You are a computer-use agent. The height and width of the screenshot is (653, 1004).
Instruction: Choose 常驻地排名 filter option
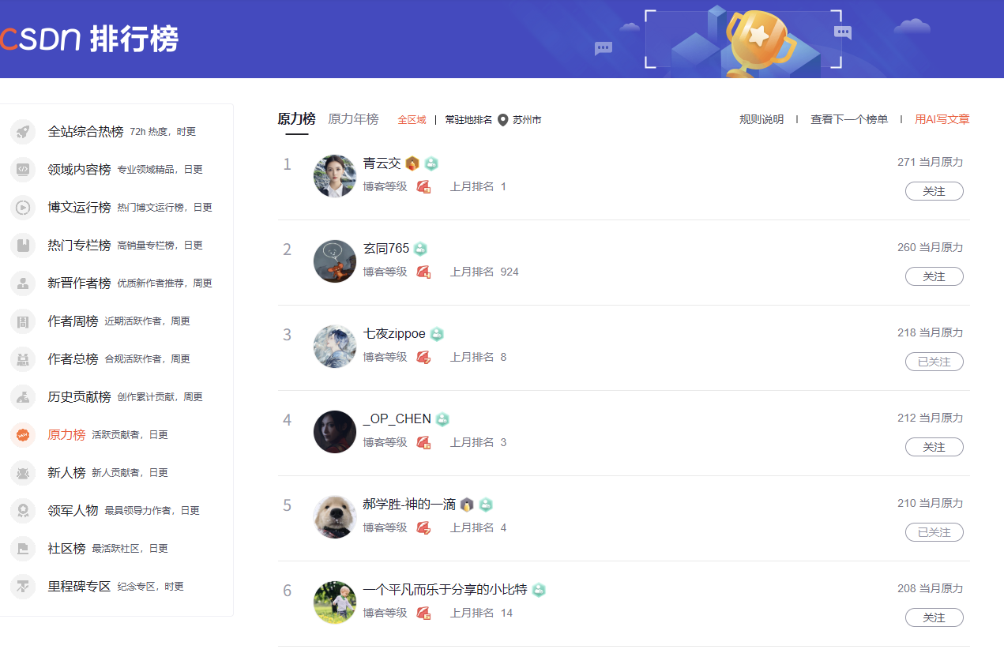click(x=468, y=120)
